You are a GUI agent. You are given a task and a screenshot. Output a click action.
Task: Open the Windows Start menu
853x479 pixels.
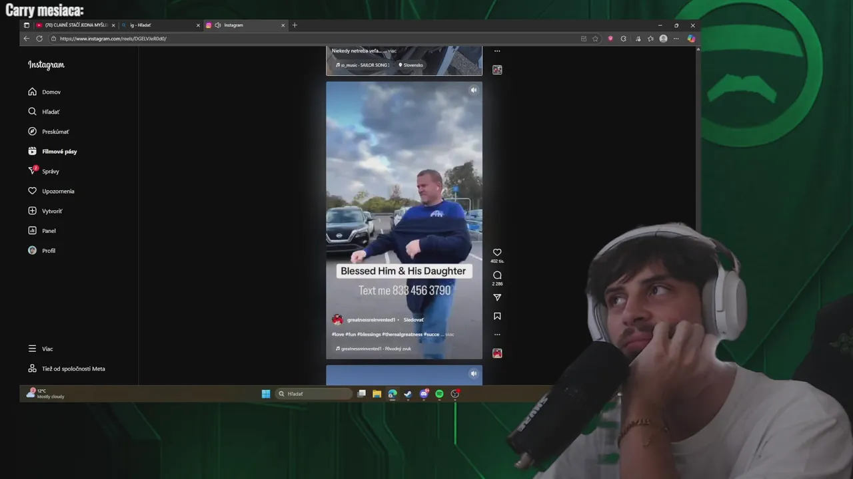click(266, 394)
